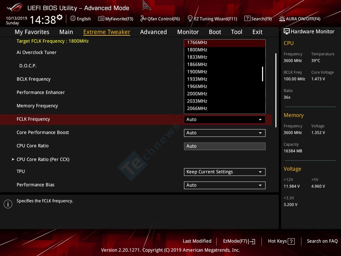Click the 14:38 clock display
Screen dimensions: 341x256
coord(43,20)
